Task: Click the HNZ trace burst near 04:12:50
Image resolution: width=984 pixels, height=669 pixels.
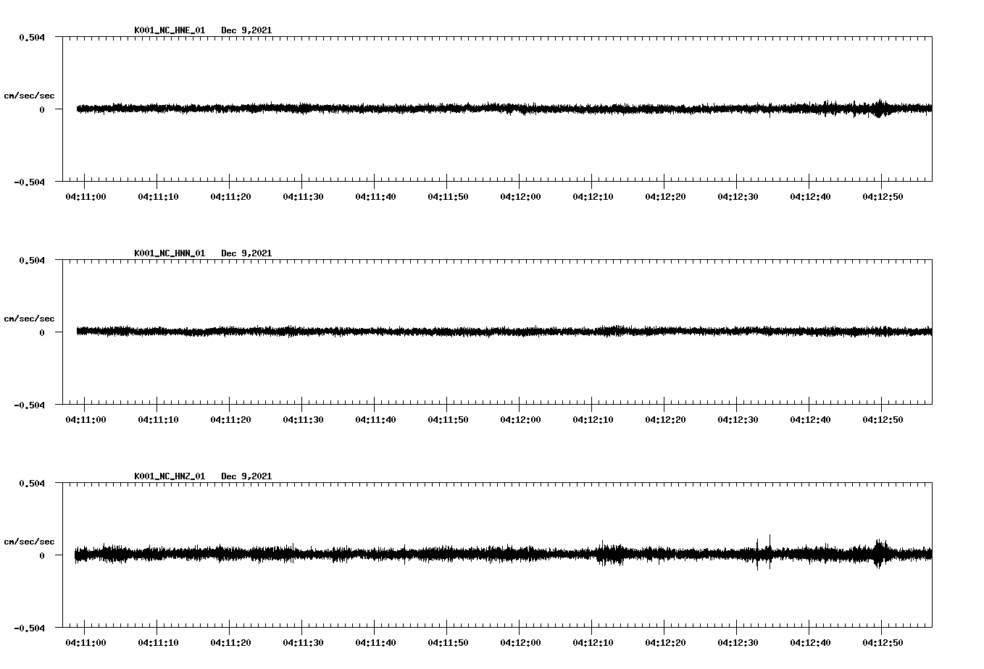Action: tap(879, 554)
